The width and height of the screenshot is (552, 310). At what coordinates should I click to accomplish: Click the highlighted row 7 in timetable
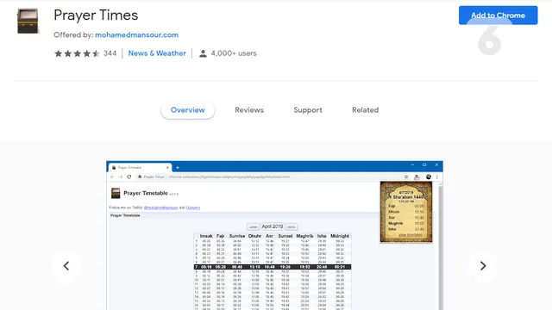[273, 267]
